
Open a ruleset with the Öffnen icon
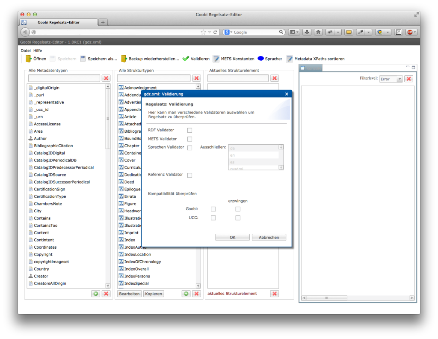pos(29,59)
